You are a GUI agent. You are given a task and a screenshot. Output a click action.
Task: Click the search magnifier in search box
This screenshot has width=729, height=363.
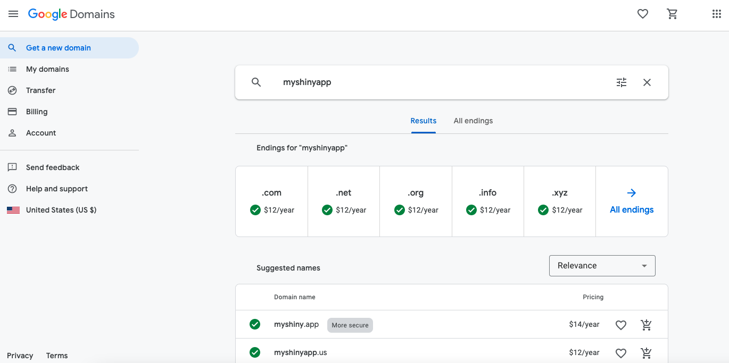pos(256,82)
